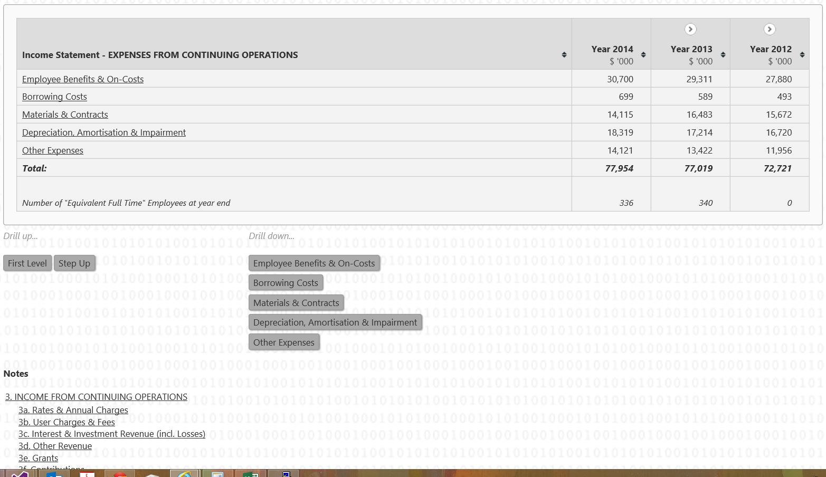The width and height of the screenshot is (826, 477).
Task: Sort by the Year 2013 column arrows
Action: click(723, 55)
